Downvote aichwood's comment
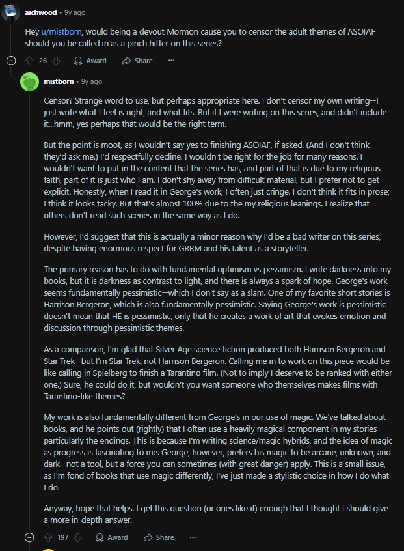This screenshot has height=551, width=404. (x=56, y=61)
